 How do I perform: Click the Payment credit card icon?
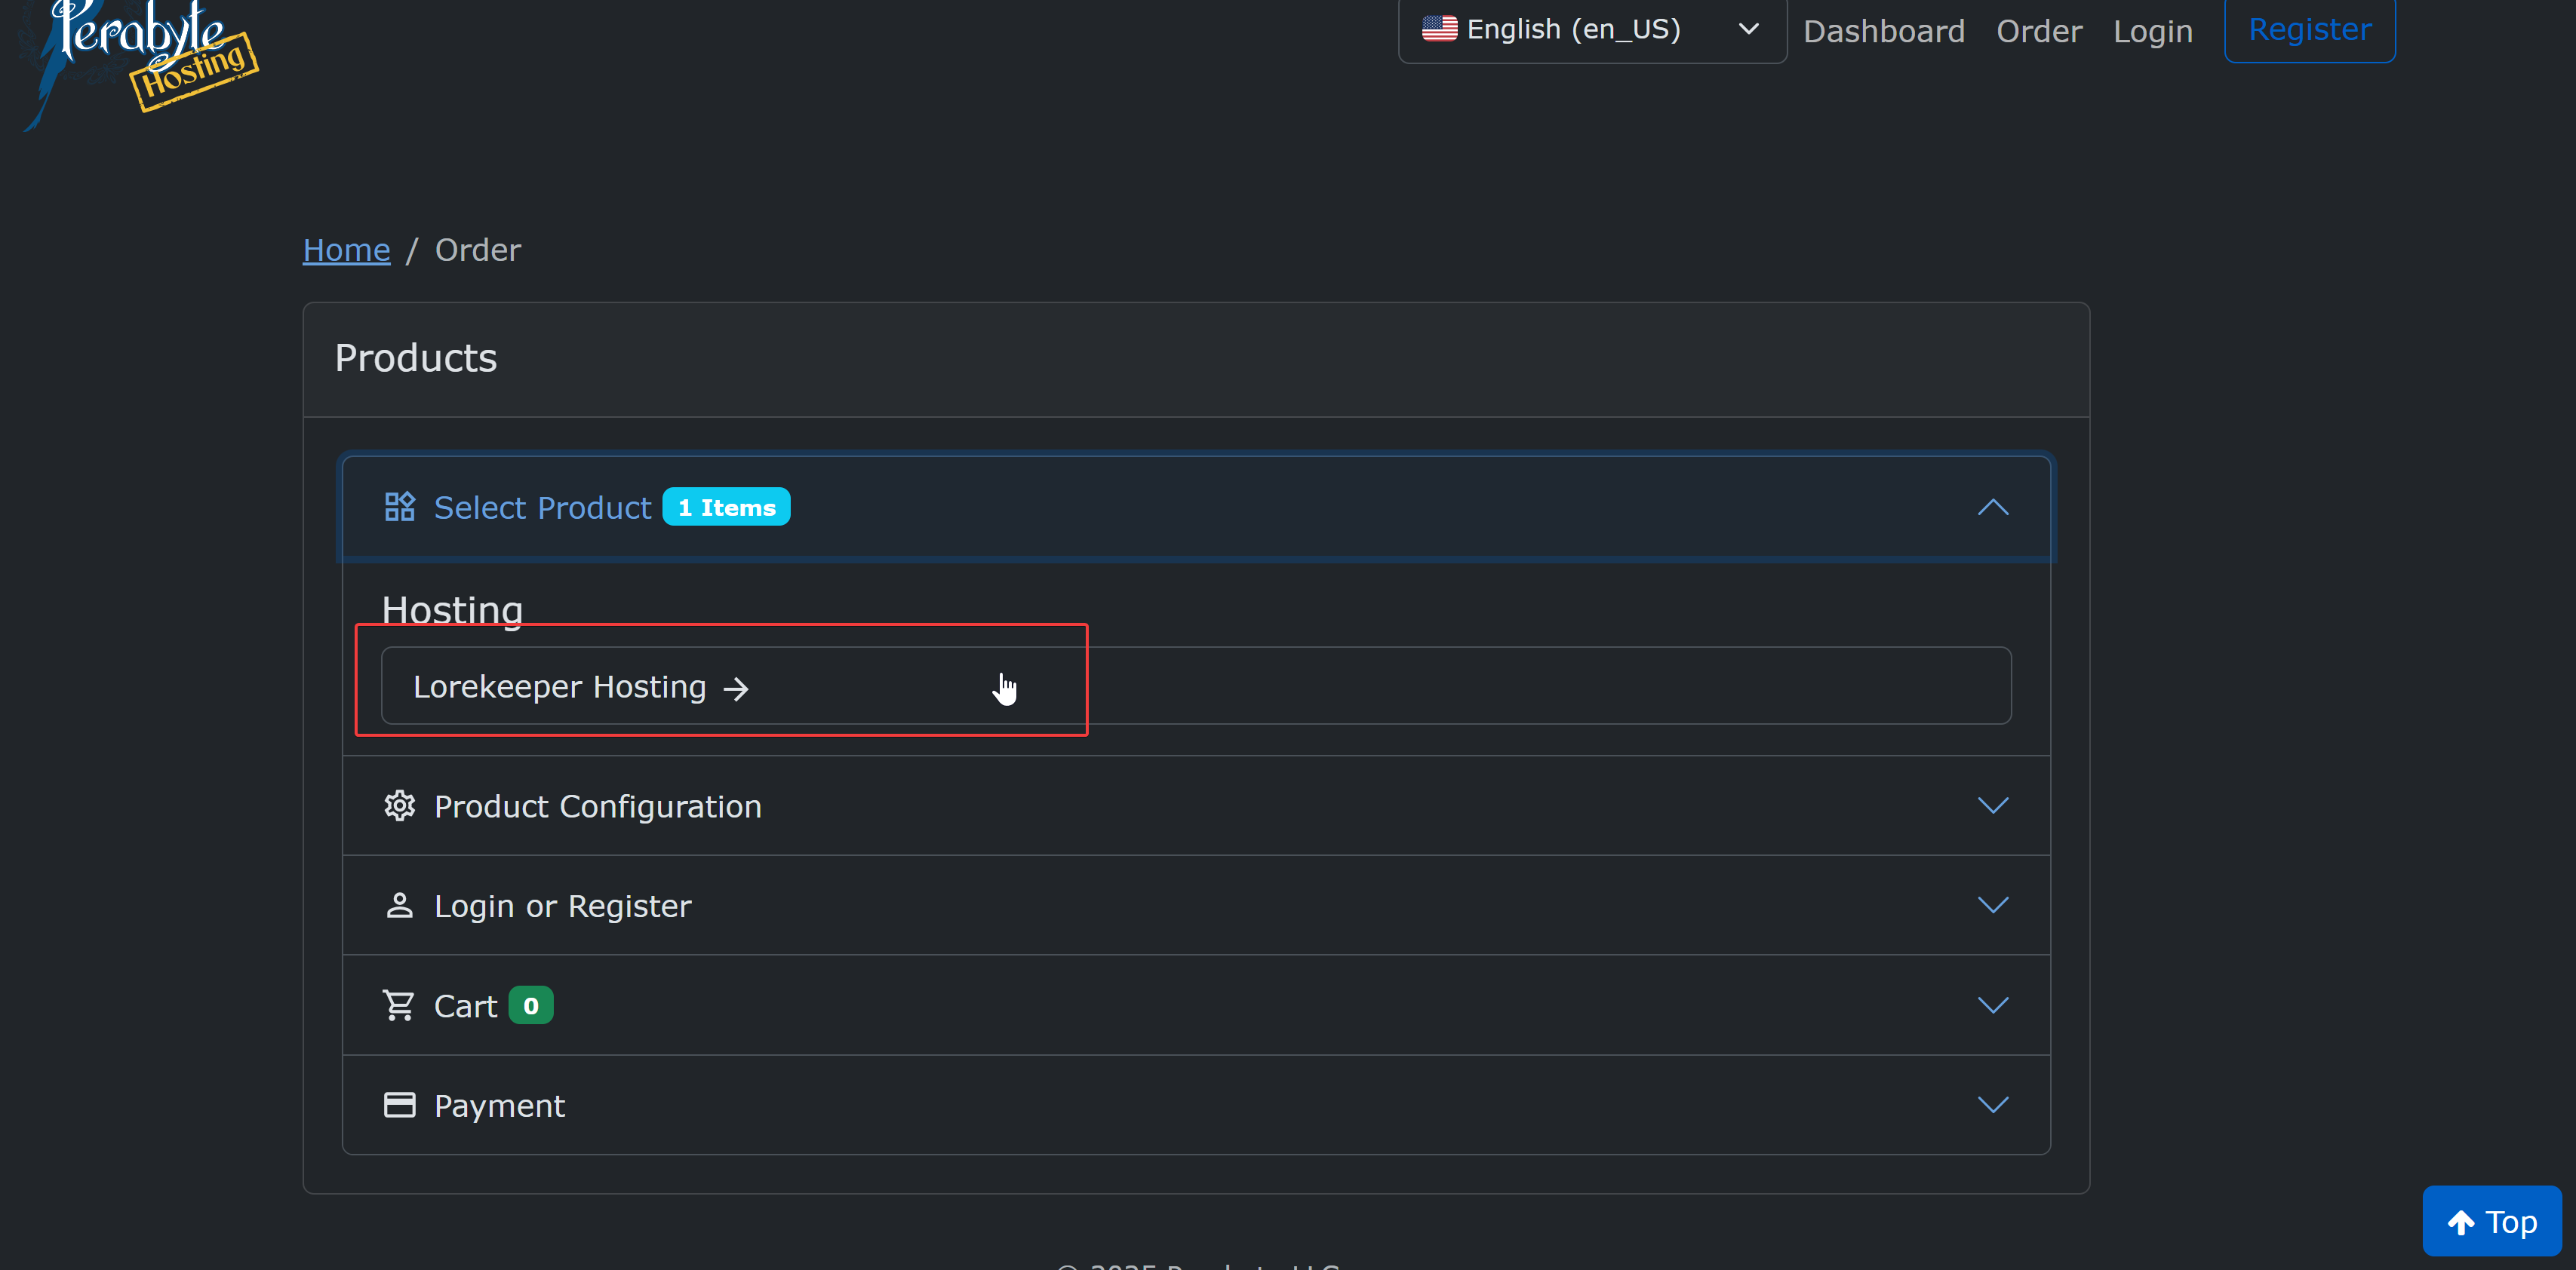pos(399,1105)
